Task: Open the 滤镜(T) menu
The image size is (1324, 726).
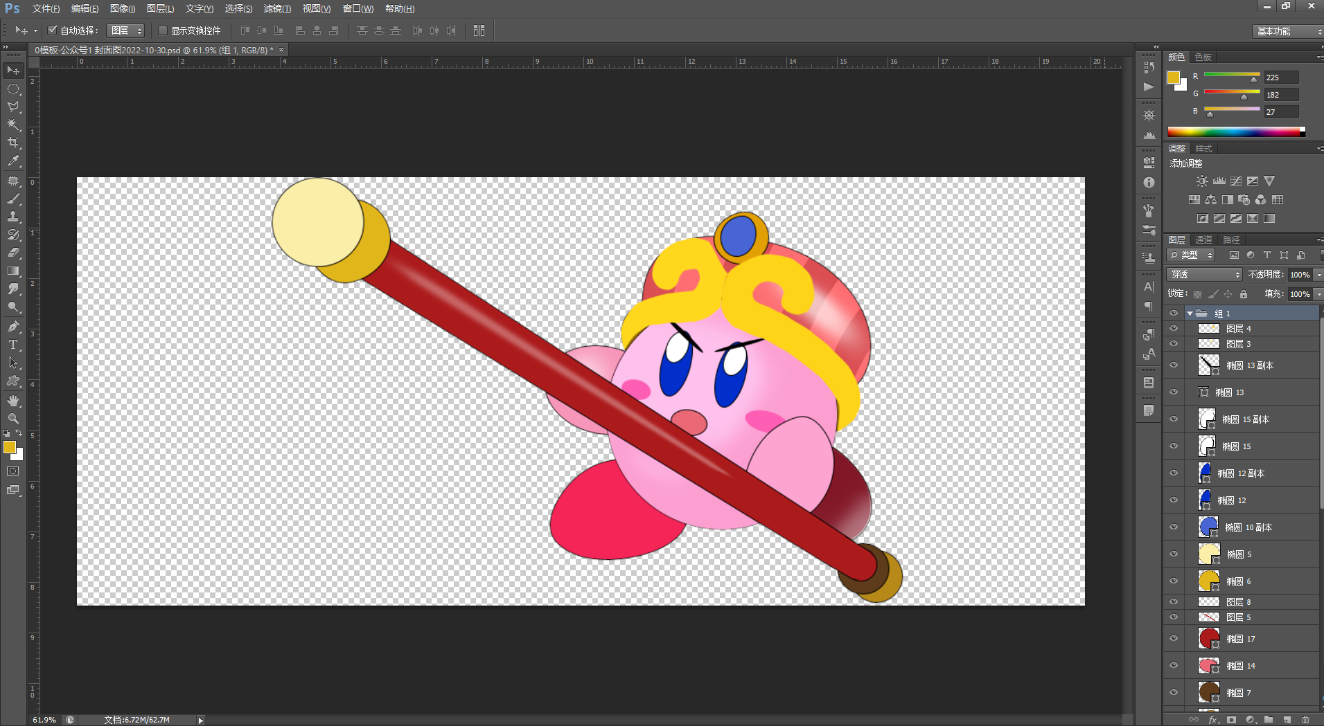Action: pos(277,8)
